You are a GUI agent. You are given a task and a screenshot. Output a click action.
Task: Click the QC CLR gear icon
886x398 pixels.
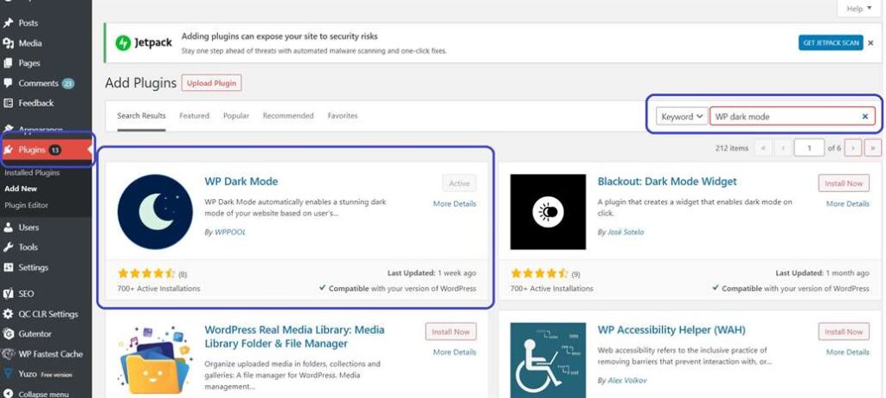pos(8,314)
